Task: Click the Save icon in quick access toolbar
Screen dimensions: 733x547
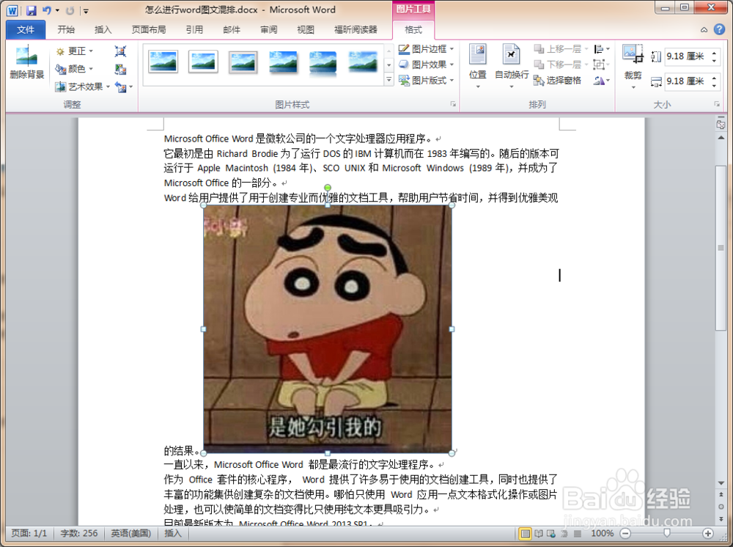Action: (32, 10)
